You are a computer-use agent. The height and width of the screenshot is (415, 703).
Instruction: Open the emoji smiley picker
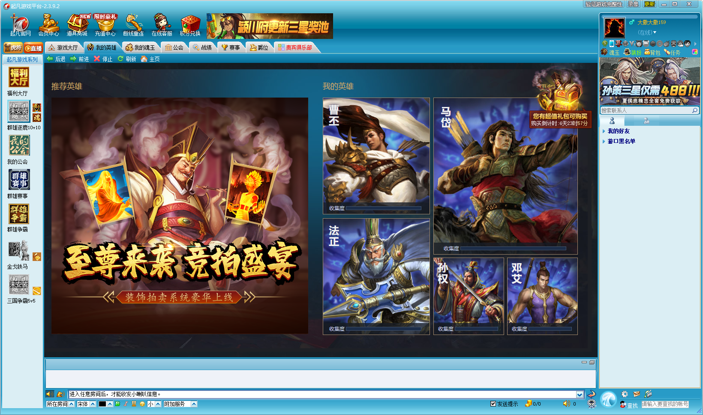(142, 404)
